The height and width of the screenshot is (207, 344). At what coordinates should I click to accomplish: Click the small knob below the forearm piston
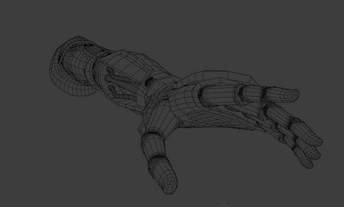(x=112, y=88)
